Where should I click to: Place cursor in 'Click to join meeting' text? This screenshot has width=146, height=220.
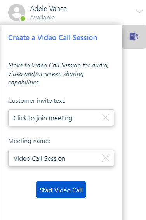pyautogui.click(x=43, y=118)
